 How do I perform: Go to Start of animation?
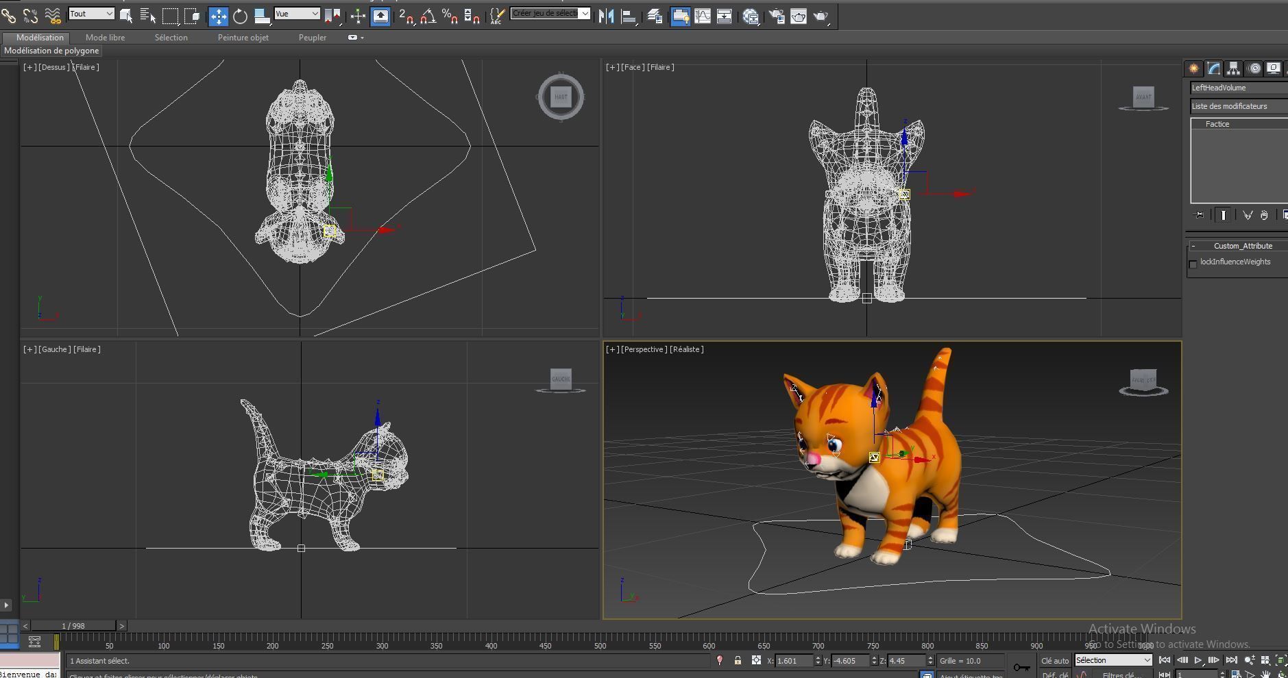click(x=1165, y=660)
